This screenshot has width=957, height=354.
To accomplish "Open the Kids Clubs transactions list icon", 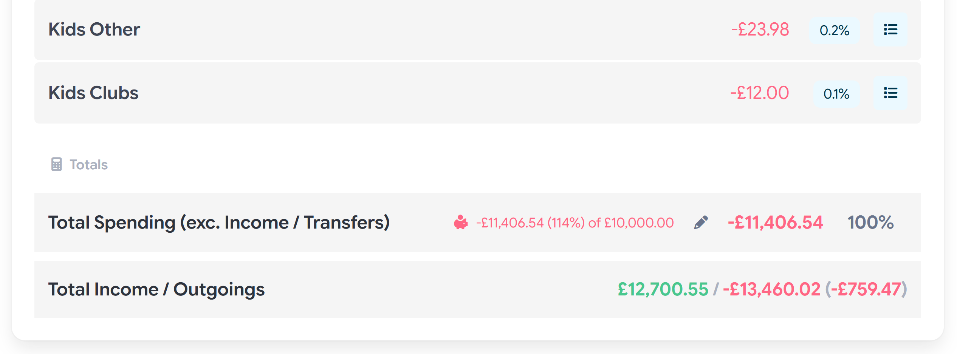I will coord(890,93).
